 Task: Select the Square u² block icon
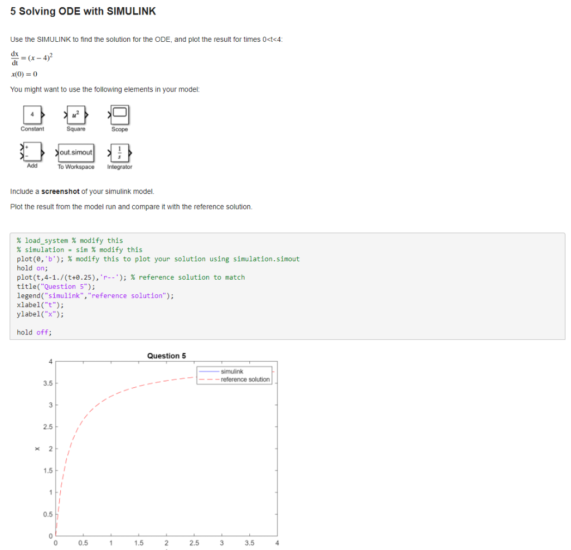click(76, 115)
